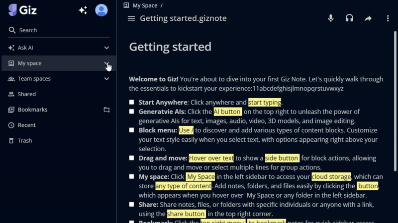Open the hamburger menu beside note title
The height and width of the screenshot is (223, 398).
click(x=131, y=18)
